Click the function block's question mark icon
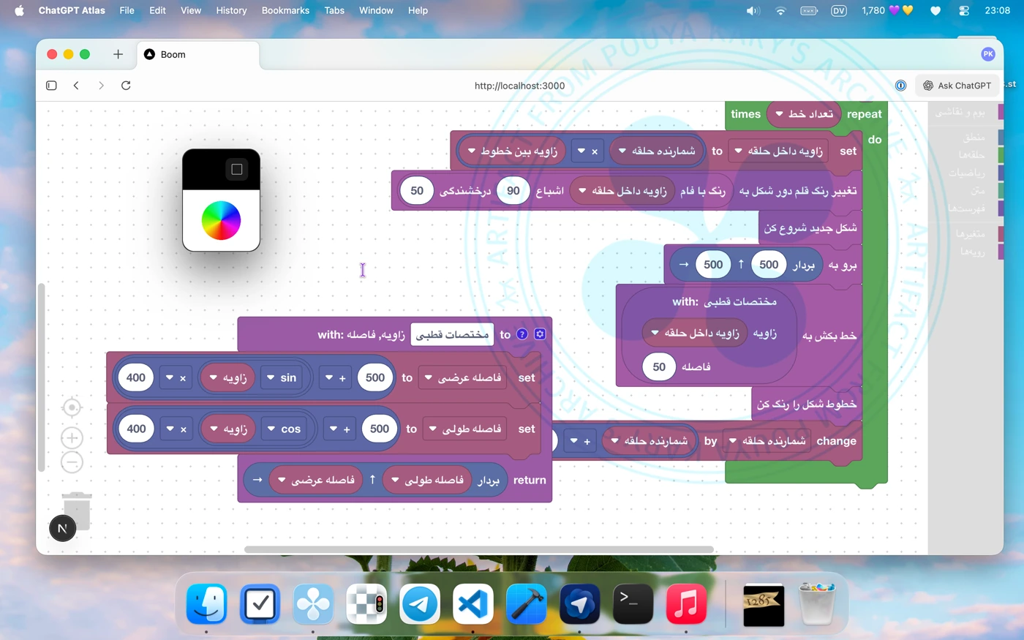Viewport: 1024px width, 640px height. point(522,334)
